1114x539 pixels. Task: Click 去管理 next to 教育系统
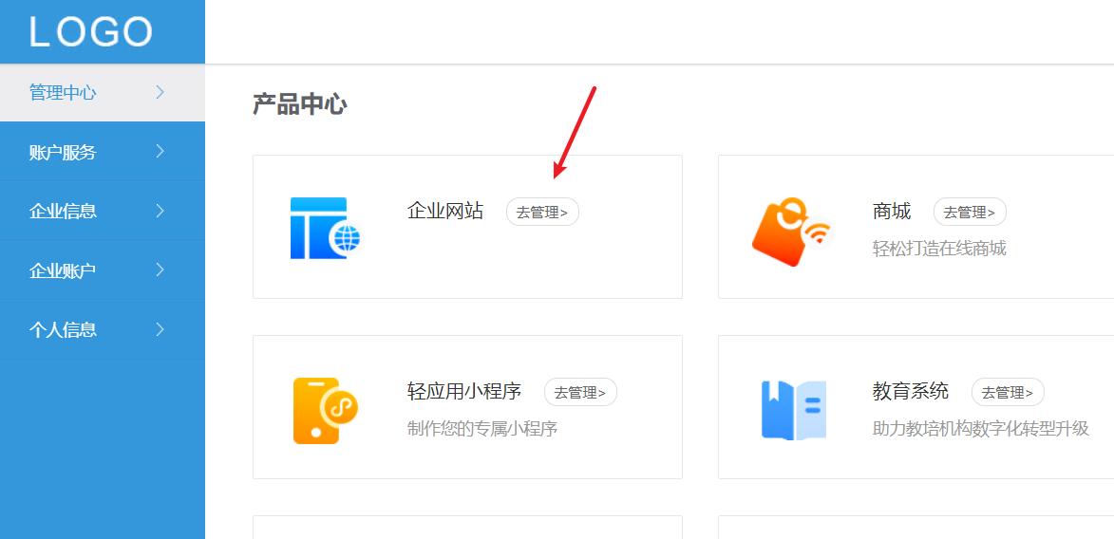pyautogui.click(x=1008, y=392)
